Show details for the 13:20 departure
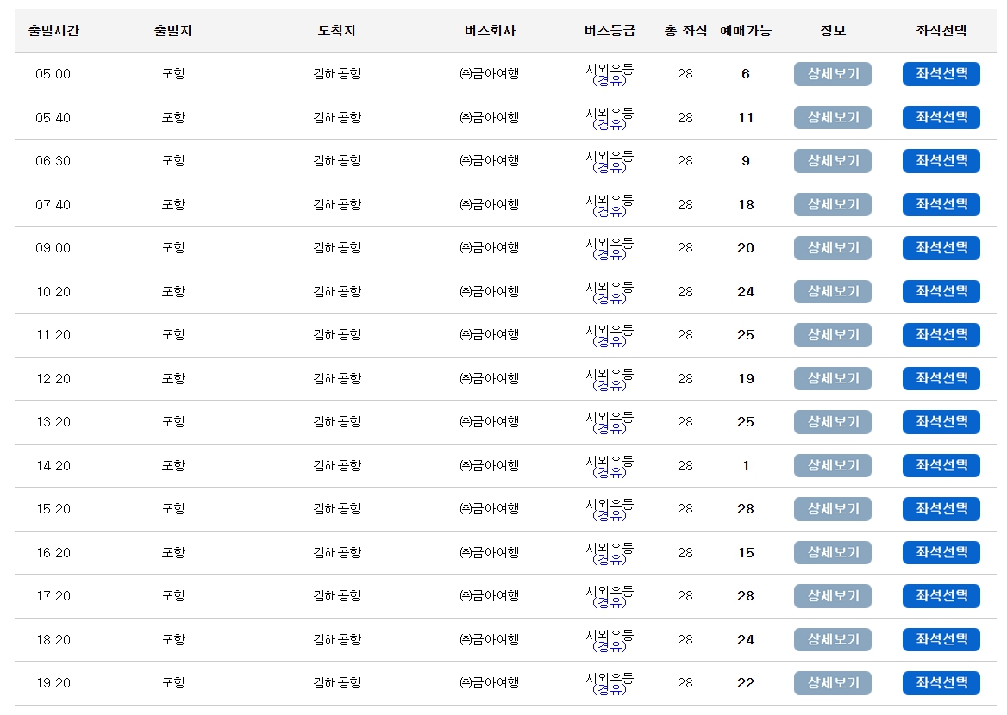Viewport: 1007px width, 715px height. point(831,421)
